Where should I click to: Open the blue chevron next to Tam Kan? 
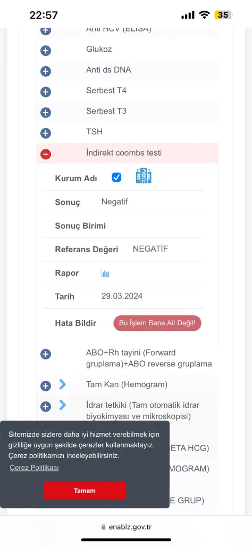(63, 384)
